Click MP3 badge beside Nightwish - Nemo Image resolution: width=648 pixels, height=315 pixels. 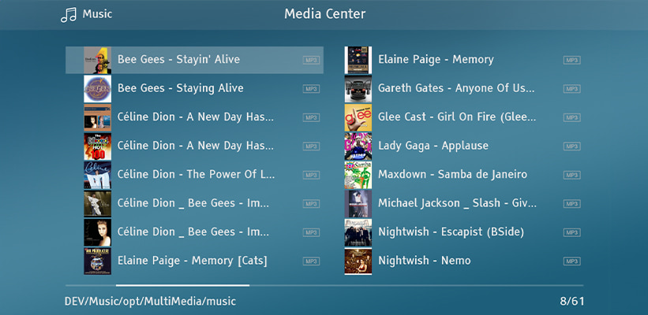tap(571, 261)
